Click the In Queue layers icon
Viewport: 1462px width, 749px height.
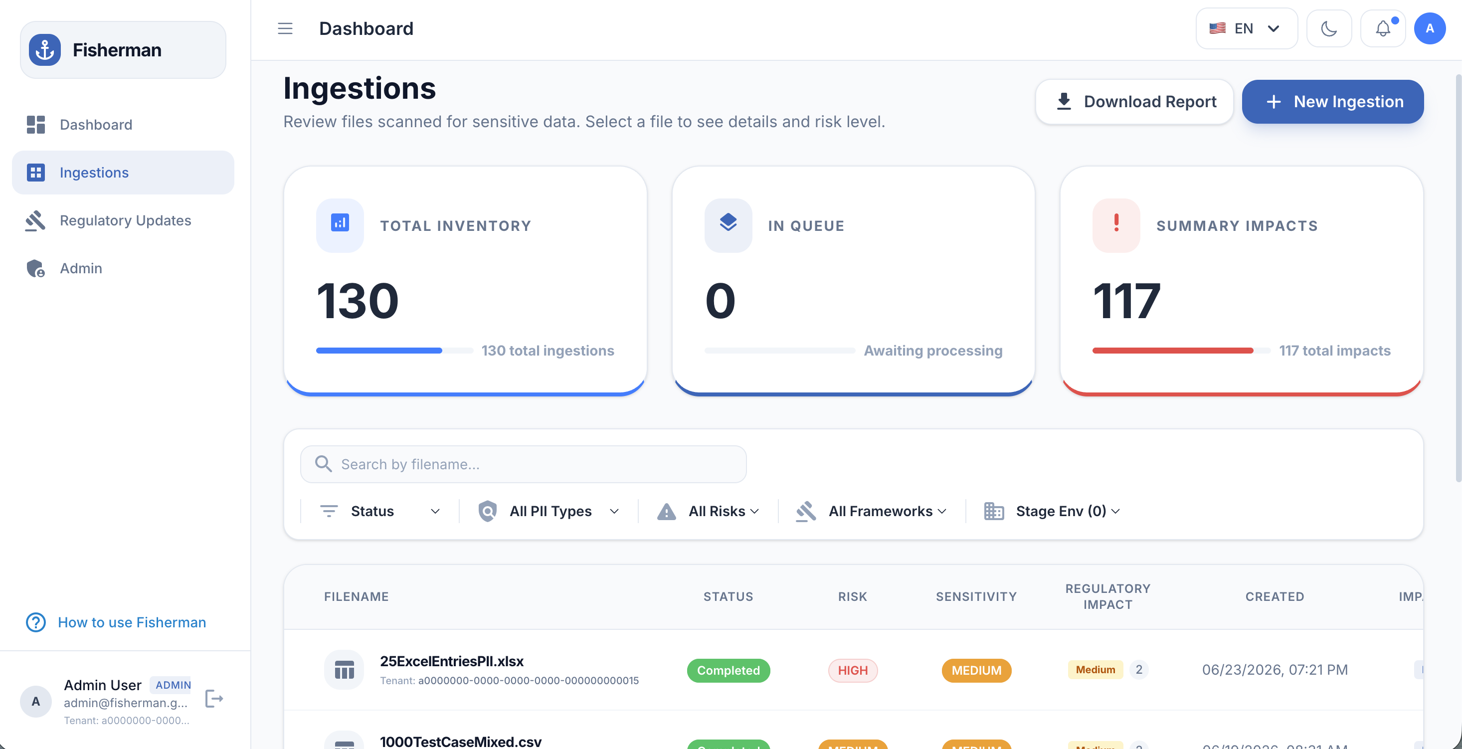pyautogui.click(x=728, y=225)
